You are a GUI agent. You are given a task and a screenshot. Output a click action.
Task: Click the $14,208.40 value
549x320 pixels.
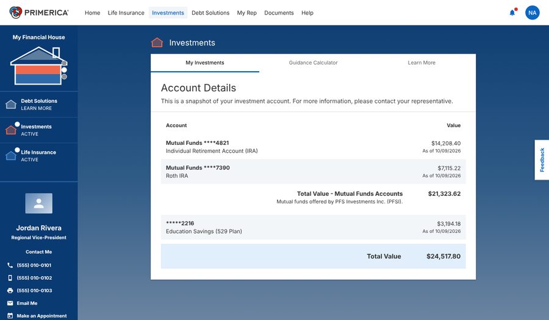click(x=446, y=143)
